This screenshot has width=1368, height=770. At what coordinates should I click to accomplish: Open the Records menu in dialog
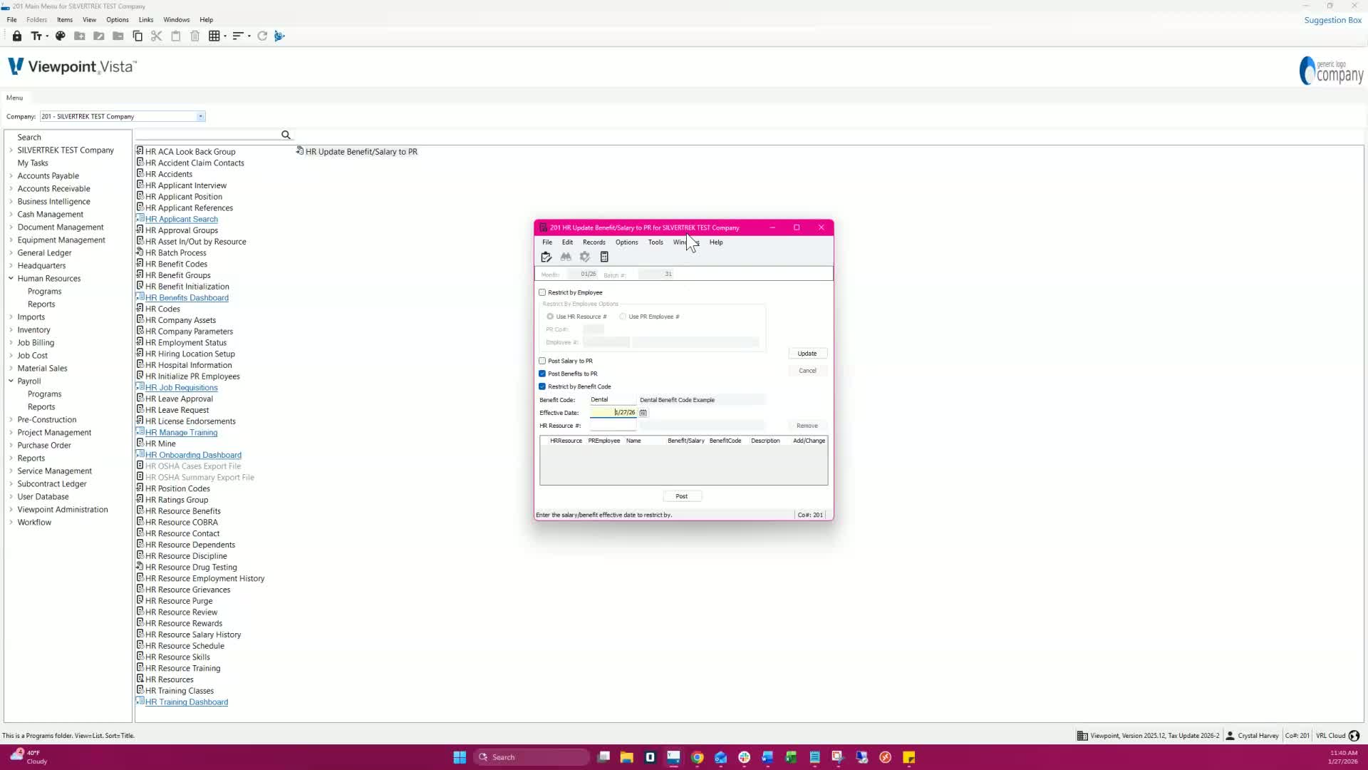(x=594, y=242)
